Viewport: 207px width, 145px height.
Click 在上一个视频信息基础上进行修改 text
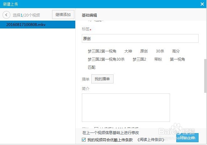click(x=111, y=132)
